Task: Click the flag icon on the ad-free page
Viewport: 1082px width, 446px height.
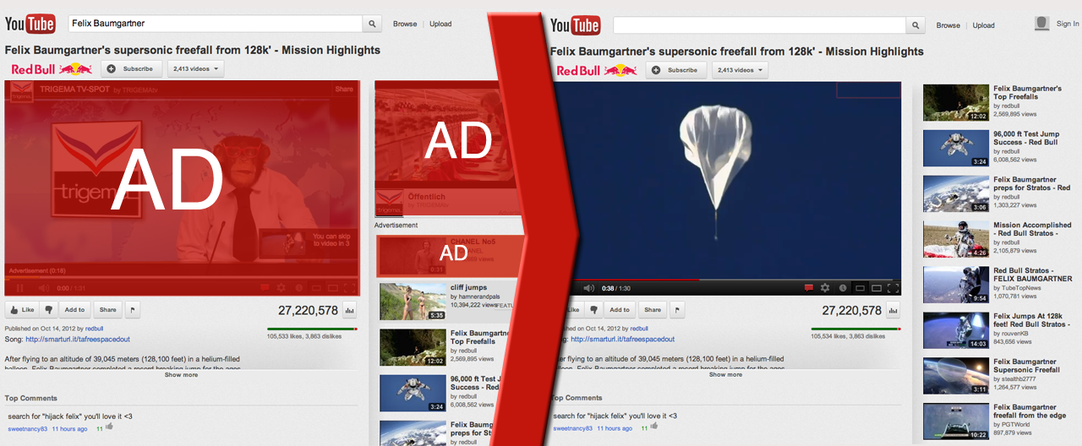Action: pyautogui.click(x=678, y=310)
